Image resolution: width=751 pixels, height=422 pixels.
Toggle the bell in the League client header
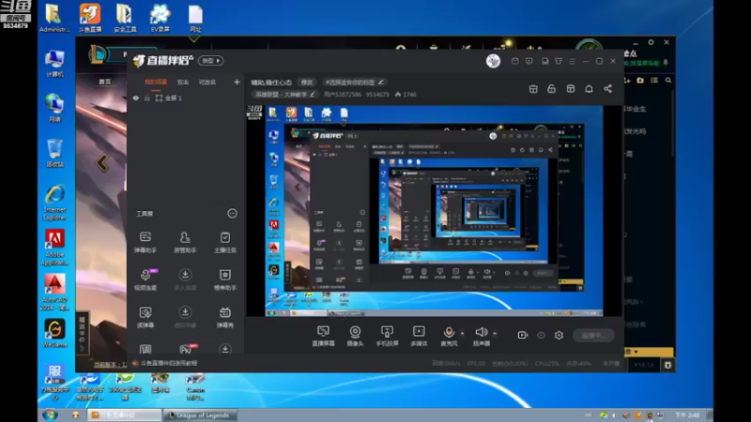(666, 63)
